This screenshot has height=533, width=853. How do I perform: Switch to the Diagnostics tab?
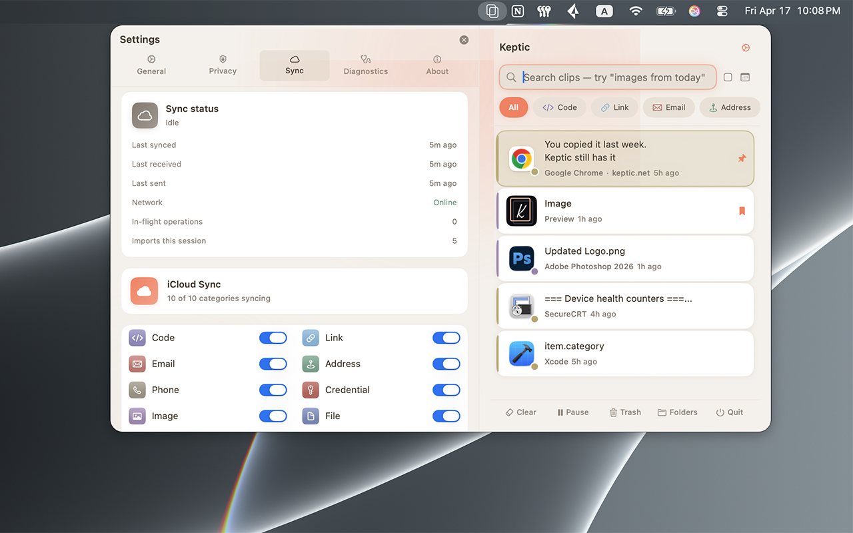pos(365,65)
